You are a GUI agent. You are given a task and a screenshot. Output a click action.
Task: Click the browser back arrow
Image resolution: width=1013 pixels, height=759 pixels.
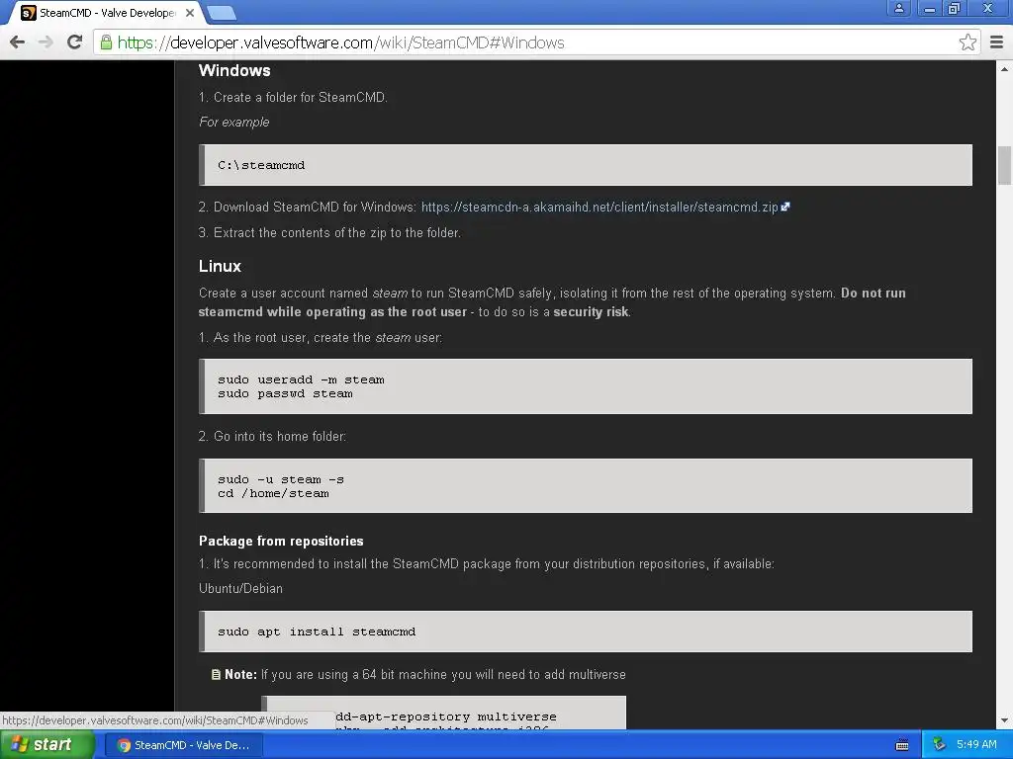pos(18,42)
